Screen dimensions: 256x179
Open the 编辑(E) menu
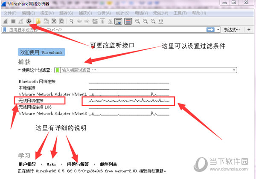click(28, 13)
